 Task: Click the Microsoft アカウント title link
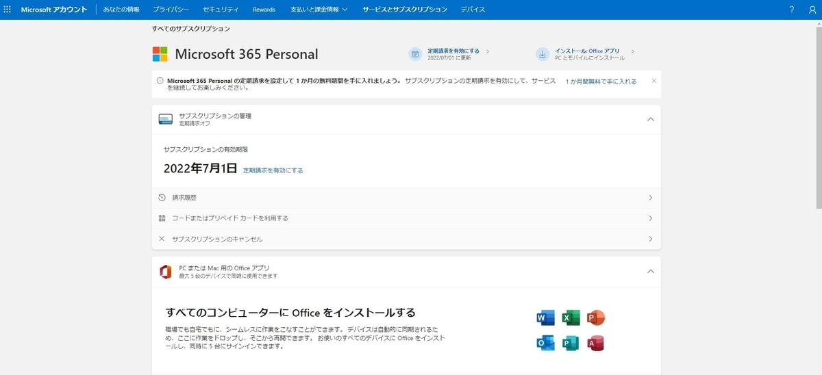click(x=54, y=10)
